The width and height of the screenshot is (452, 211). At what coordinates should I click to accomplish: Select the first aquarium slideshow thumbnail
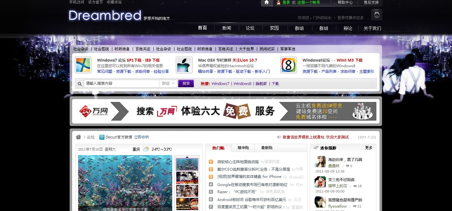click(187, 164)
